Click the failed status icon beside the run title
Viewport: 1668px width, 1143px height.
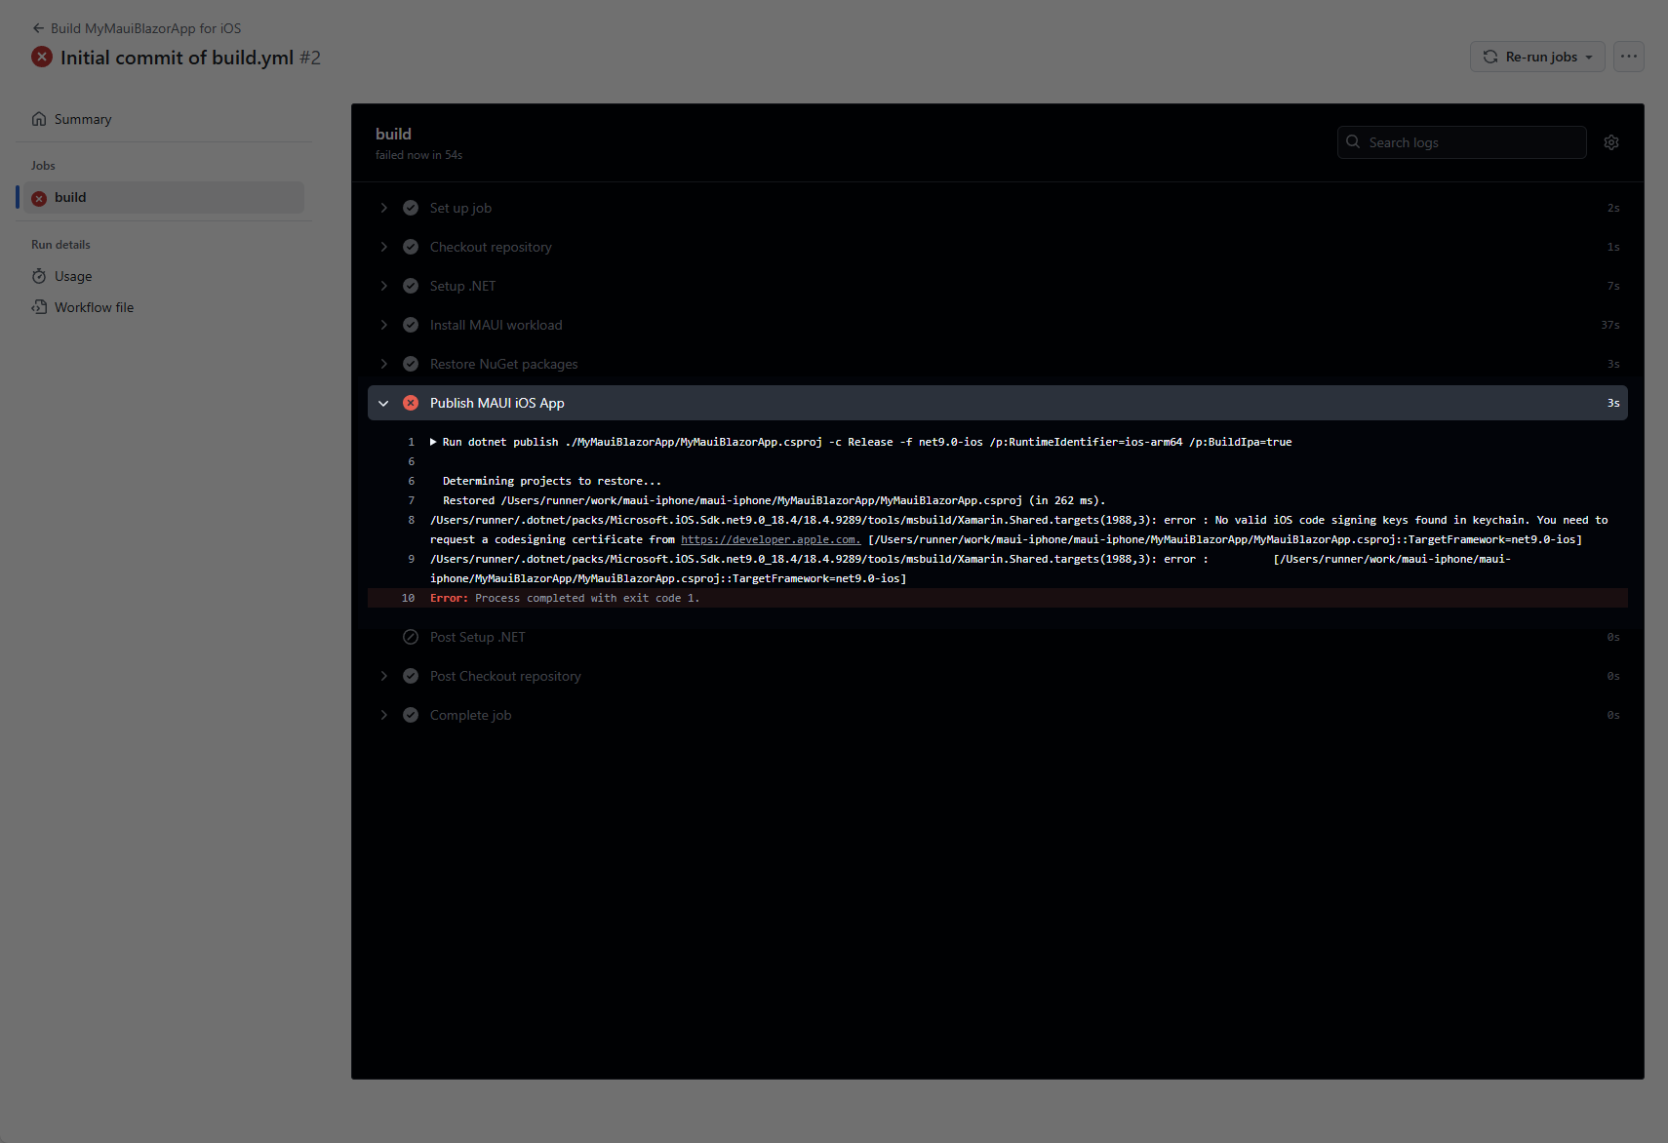coord(42,57)
